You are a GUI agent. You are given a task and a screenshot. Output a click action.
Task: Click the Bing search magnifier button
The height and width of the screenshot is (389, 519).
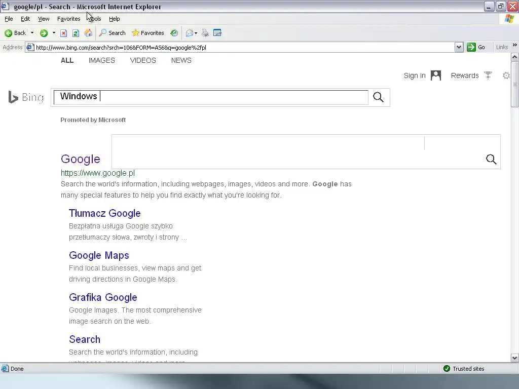(x=378, y=97)
